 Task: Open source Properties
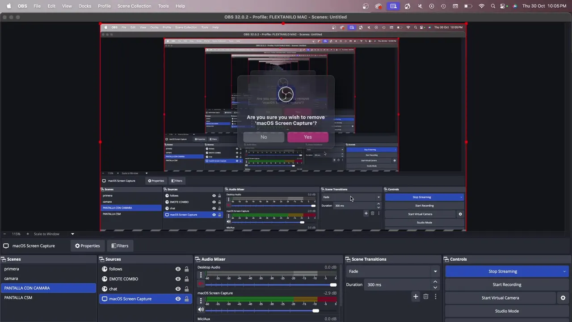coord(88,246)
